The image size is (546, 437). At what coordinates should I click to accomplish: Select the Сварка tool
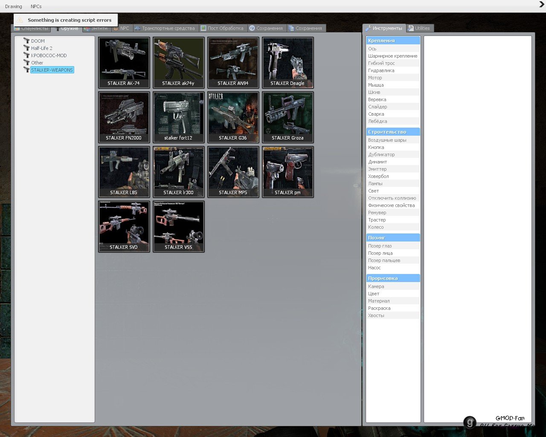pos(393,114)
